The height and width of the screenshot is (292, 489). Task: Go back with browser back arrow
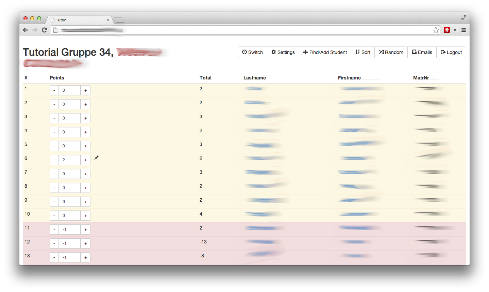(x=26, y=30)
